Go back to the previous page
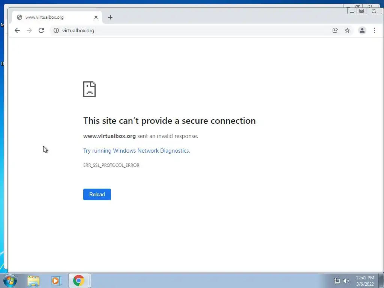 pos(17,30)
